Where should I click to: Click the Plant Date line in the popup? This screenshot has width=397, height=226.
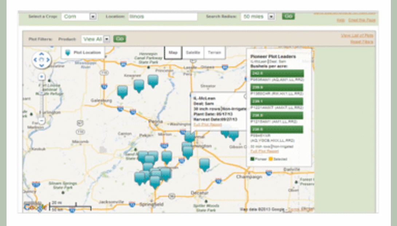[213, 114]
